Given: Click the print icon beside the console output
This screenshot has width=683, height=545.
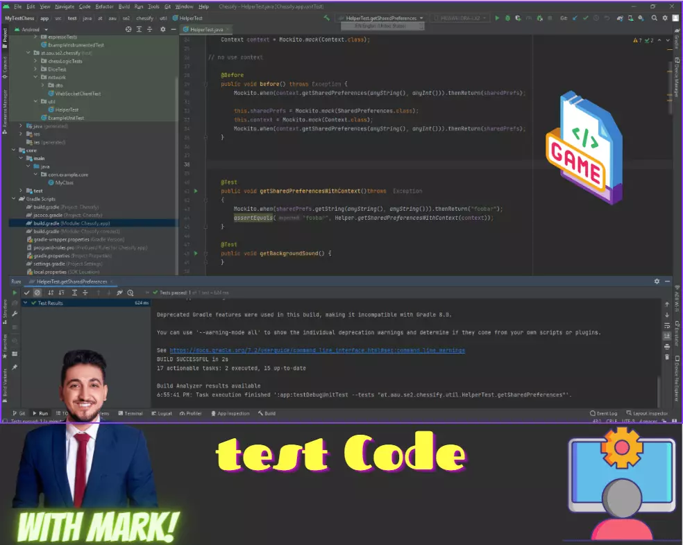Looking at the screenshot, I should tap(667, 347).
